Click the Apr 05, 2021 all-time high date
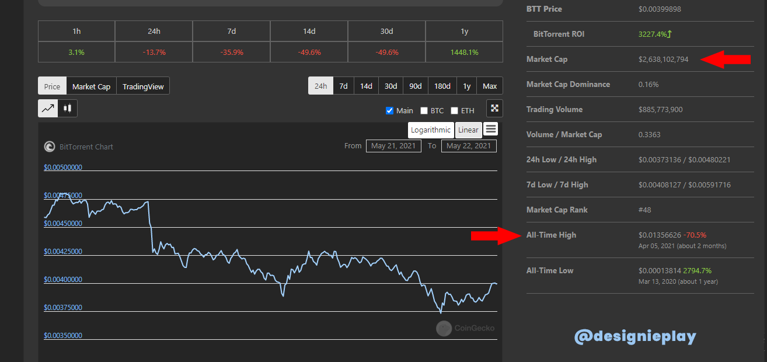767x362 pixels. pos(657,246)
